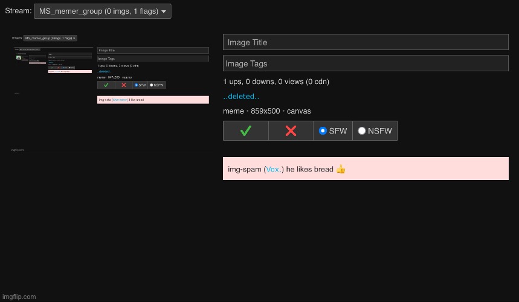Viewport: 519px width, 302px height.
Task: Click the imgflip.com watermark
Action: pyautogui.click(x=19, y=297)
